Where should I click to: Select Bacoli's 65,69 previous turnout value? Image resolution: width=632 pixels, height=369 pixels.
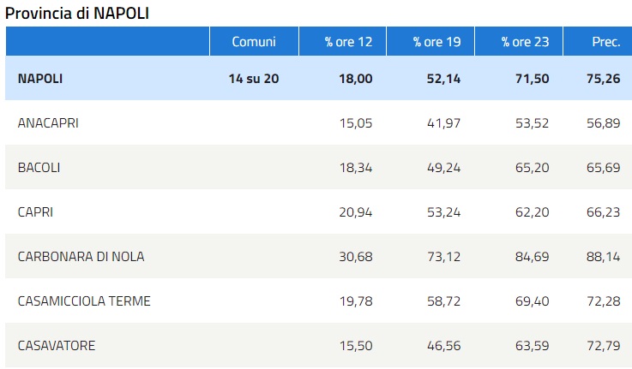605,168
